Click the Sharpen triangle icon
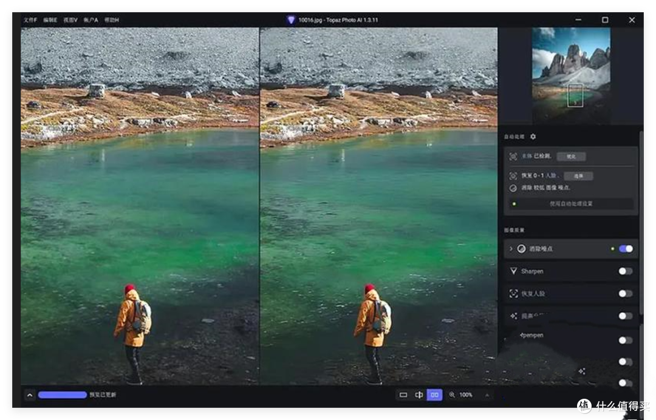Viewport: 656px width, 420px height. point(513,271)
